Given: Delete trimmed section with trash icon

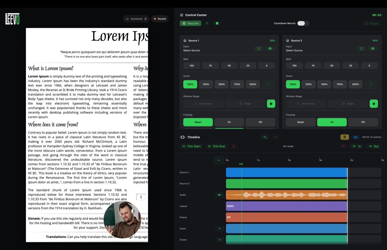Looking at the screenshot, I should point(234,146).
